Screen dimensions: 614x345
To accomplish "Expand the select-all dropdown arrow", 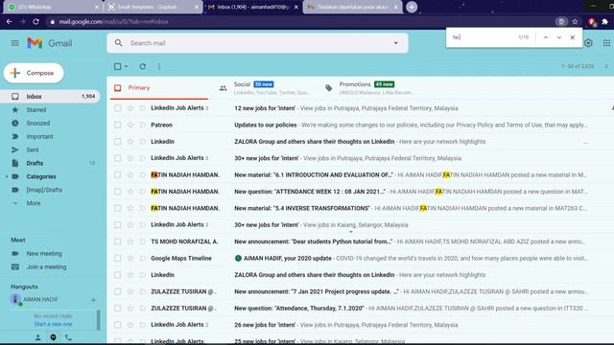I will [x=126, y=66].
